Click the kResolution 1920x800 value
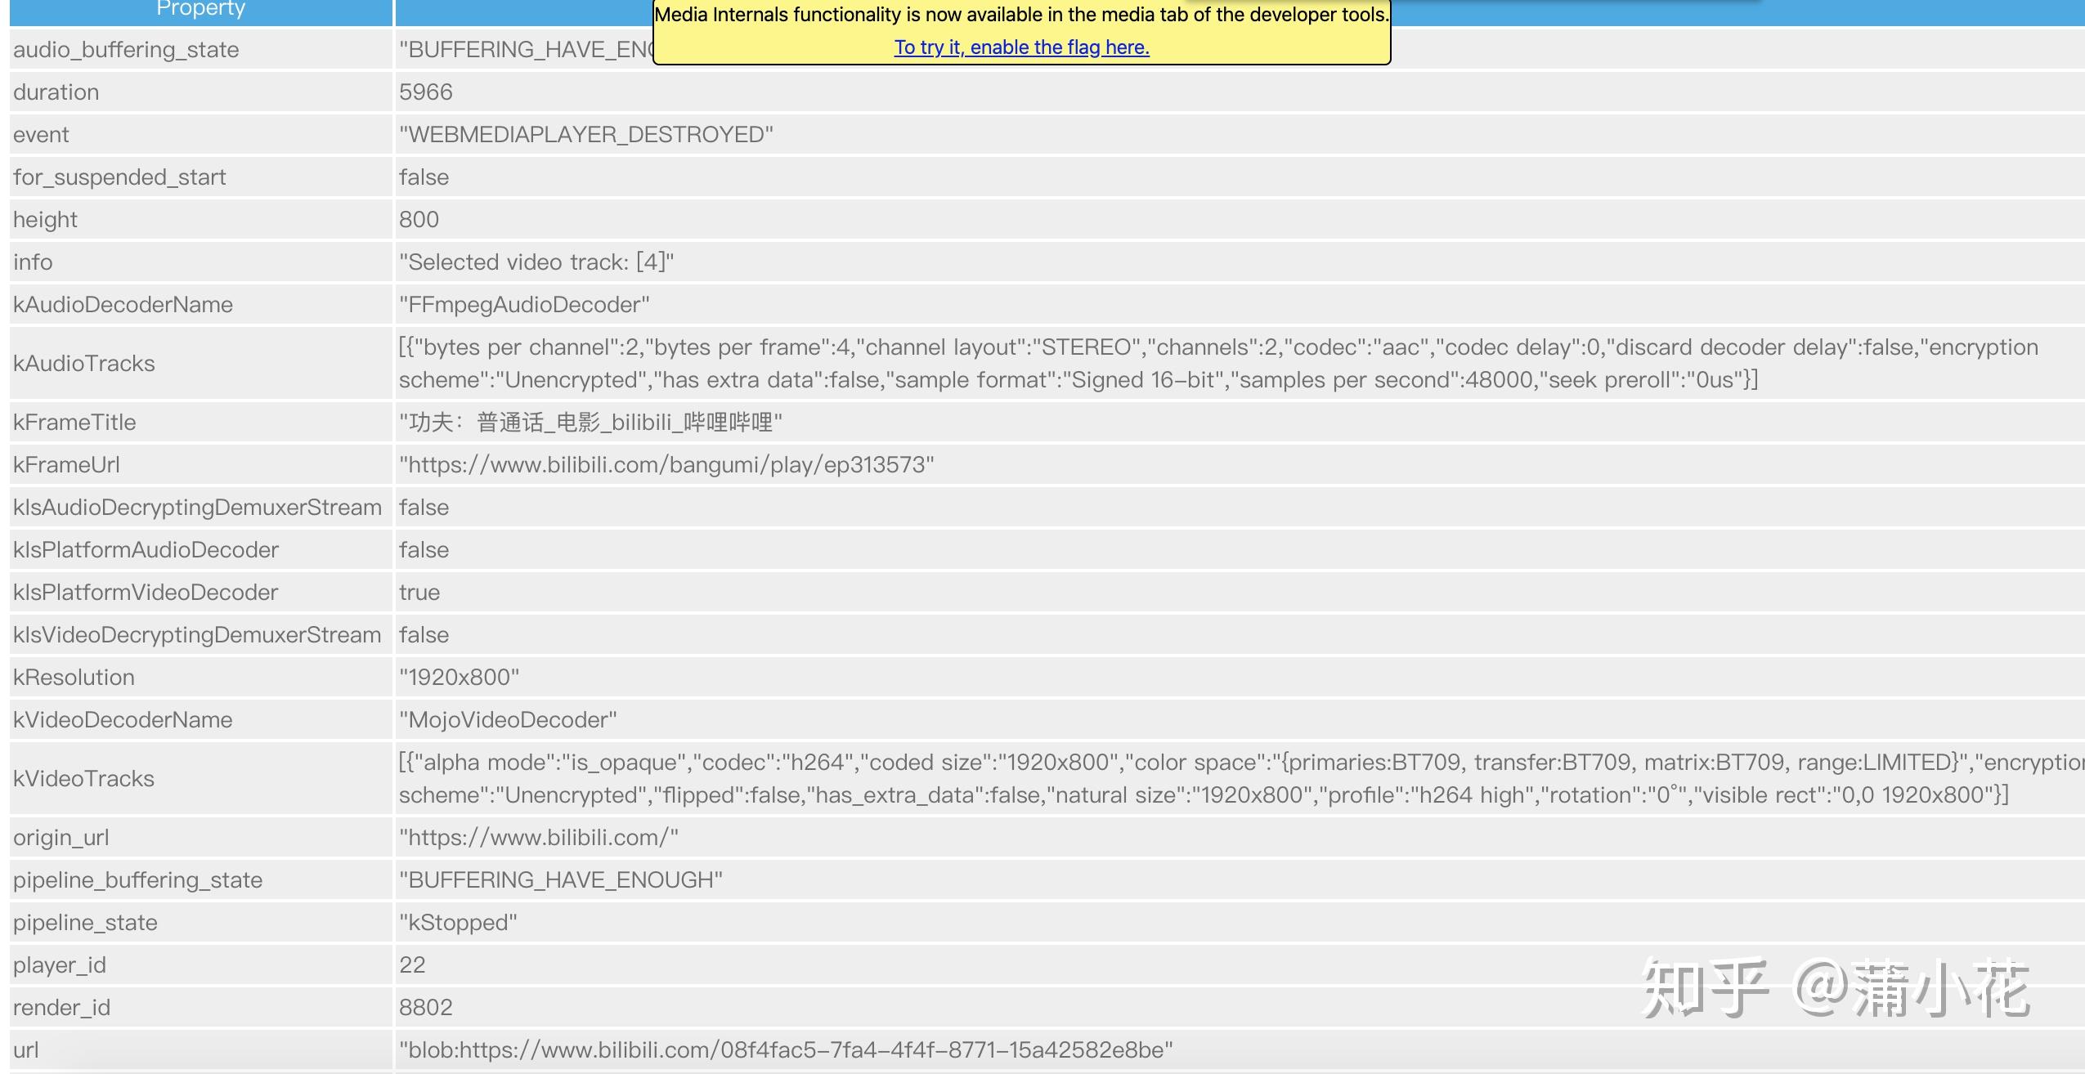This screenshot has height=1074, width=2085. (459, 677)
